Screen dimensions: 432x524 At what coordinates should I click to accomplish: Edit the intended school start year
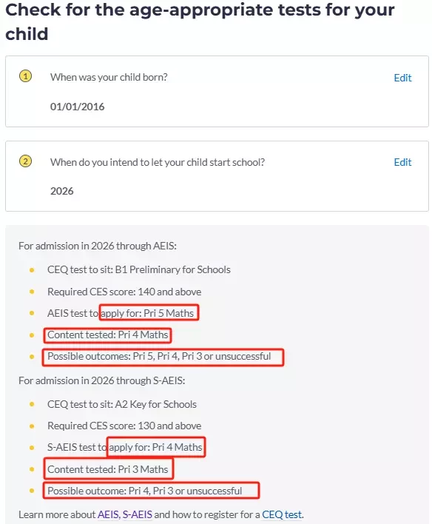pyautogui.click(x=402, y=162)
